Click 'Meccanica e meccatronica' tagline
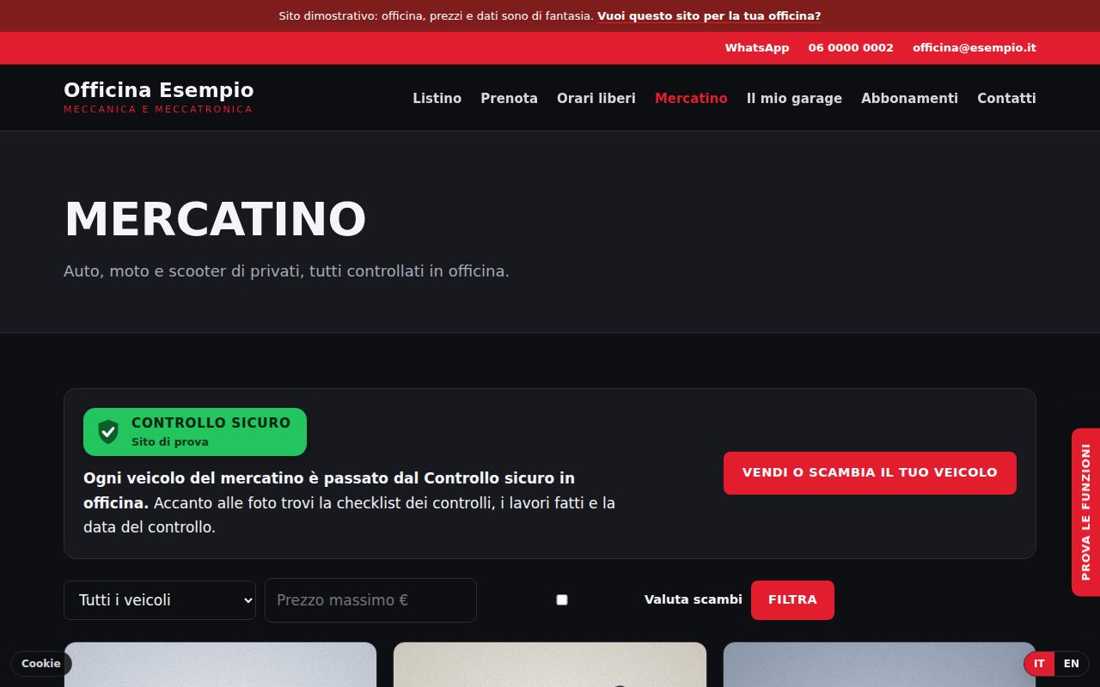1100x687 pixels. [x=158, y=109]
